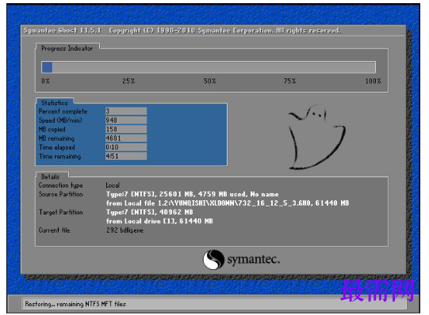Click the 75% progress scale mark

tap(289, 81)
